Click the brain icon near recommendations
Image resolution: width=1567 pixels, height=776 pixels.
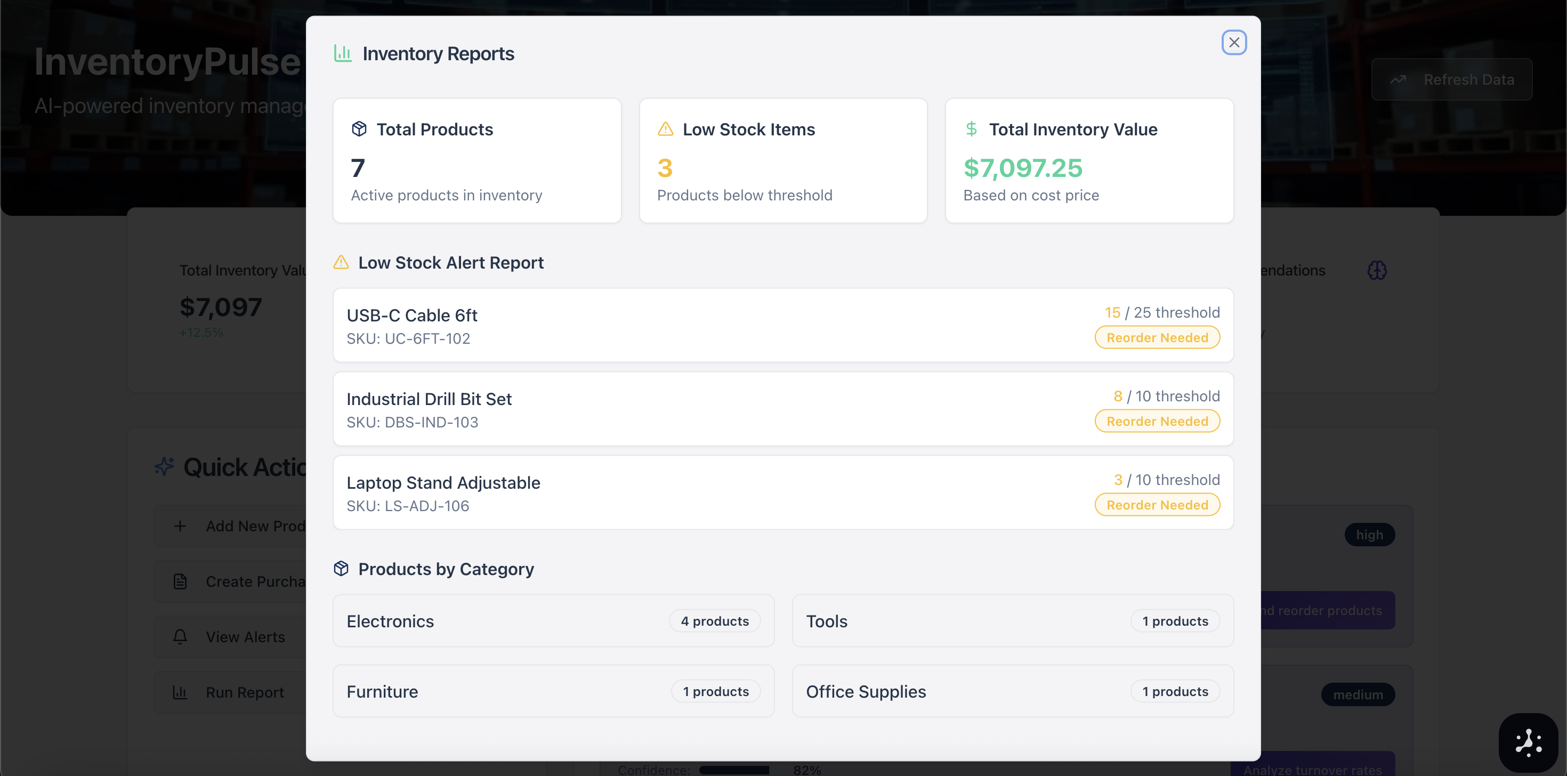click(x=1377, y=270)
